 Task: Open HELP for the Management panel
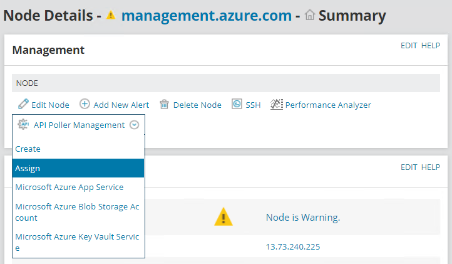[431, 46]
